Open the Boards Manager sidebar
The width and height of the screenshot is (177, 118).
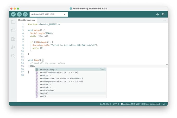tap(13, 30)
